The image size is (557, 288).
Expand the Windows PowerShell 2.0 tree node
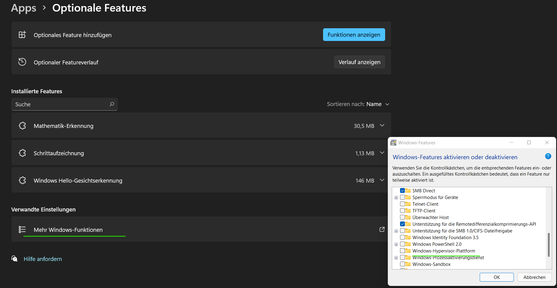coord(396,244)
